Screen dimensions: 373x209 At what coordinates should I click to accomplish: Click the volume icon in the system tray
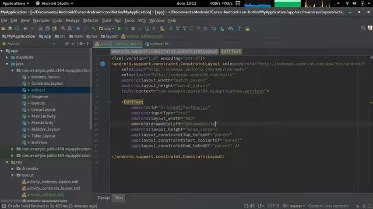click(x=354, y=3)
